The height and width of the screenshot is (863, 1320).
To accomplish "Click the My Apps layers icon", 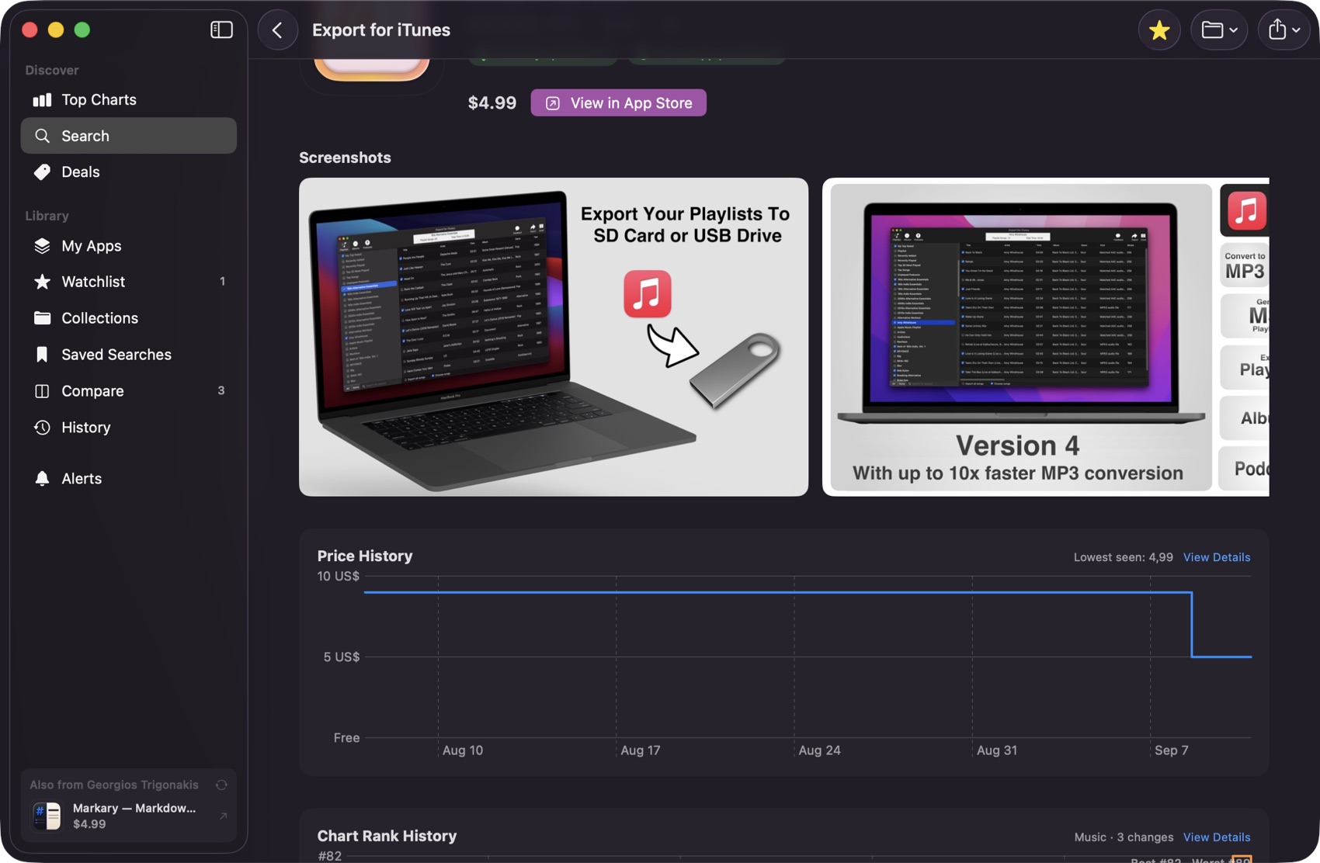I will coord(42,245).
